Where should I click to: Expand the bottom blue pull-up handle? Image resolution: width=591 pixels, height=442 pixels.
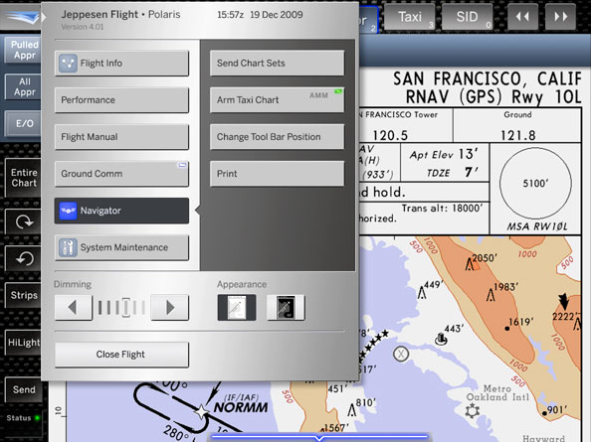coord(318,438)
